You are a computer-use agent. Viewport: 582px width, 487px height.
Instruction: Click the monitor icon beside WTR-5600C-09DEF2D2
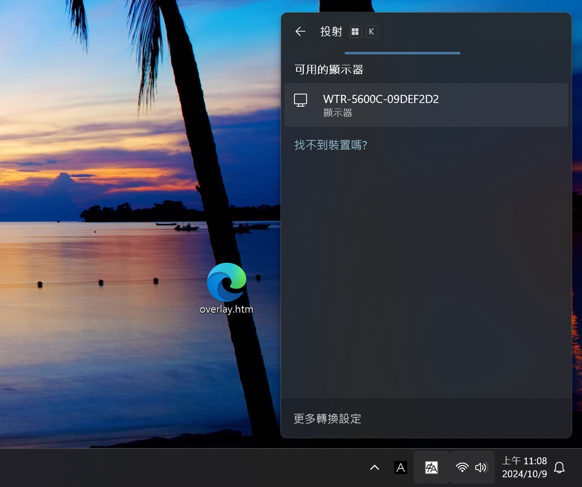(x=301, y=100)
